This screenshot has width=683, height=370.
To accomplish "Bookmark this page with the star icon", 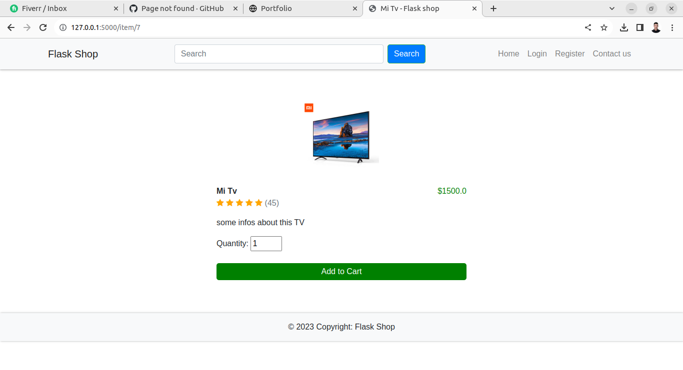I will pos(604,27).
